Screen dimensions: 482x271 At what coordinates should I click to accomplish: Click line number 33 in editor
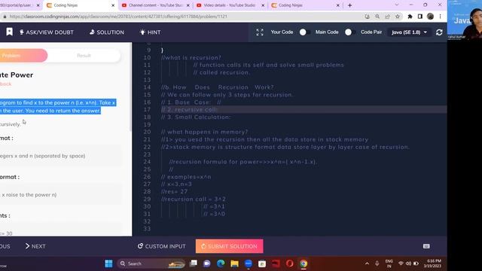pyautogui.click(x=147, y=229)
